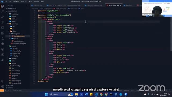This screenshot has width=172, height=97.
Task: Open the Testing flask view
Action: pyautogui.click(x=3, y=38)
